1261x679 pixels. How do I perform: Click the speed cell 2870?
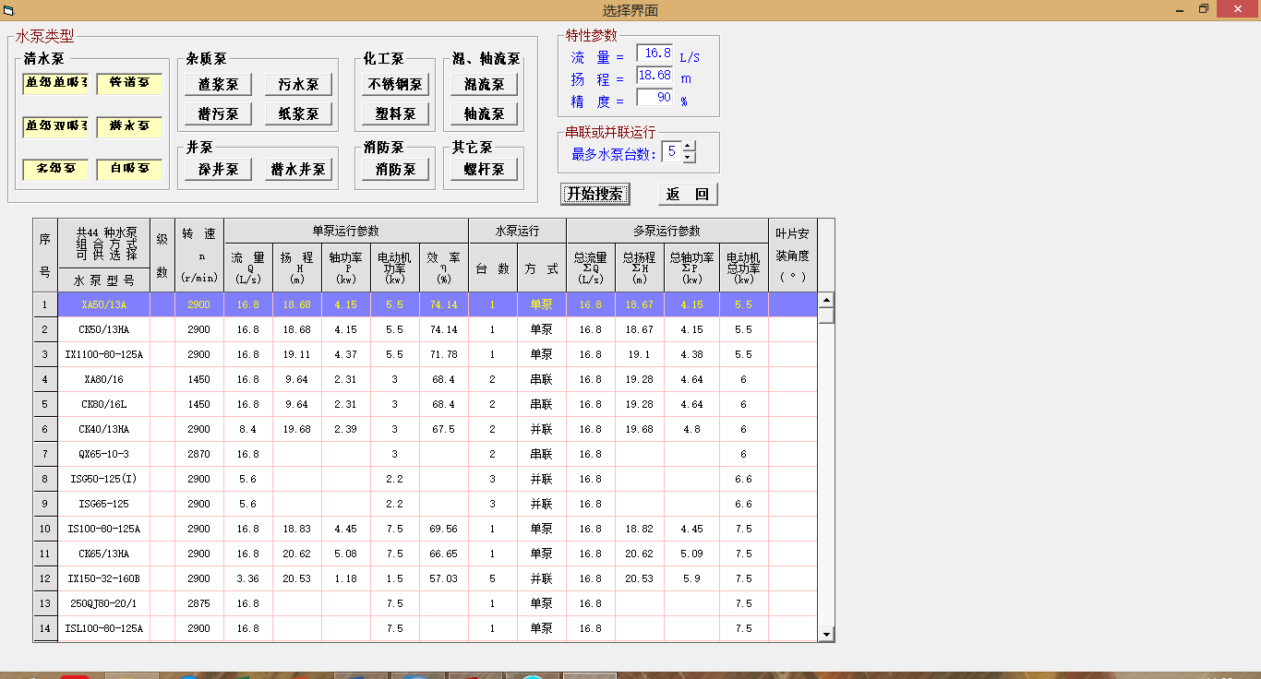pyautogui.click(x=199, y=454)
